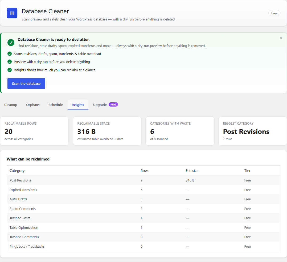Click the Biggest Category card heading Post Revisions
The width and height of the screenshot is (287, 262).
pos(246,132)
